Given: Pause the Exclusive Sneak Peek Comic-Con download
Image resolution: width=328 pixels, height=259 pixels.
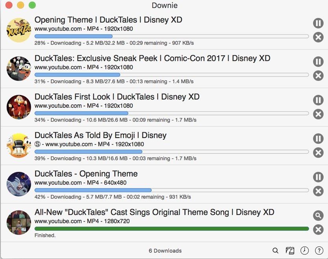Looking at the screenshot, I should click(318, 61).
